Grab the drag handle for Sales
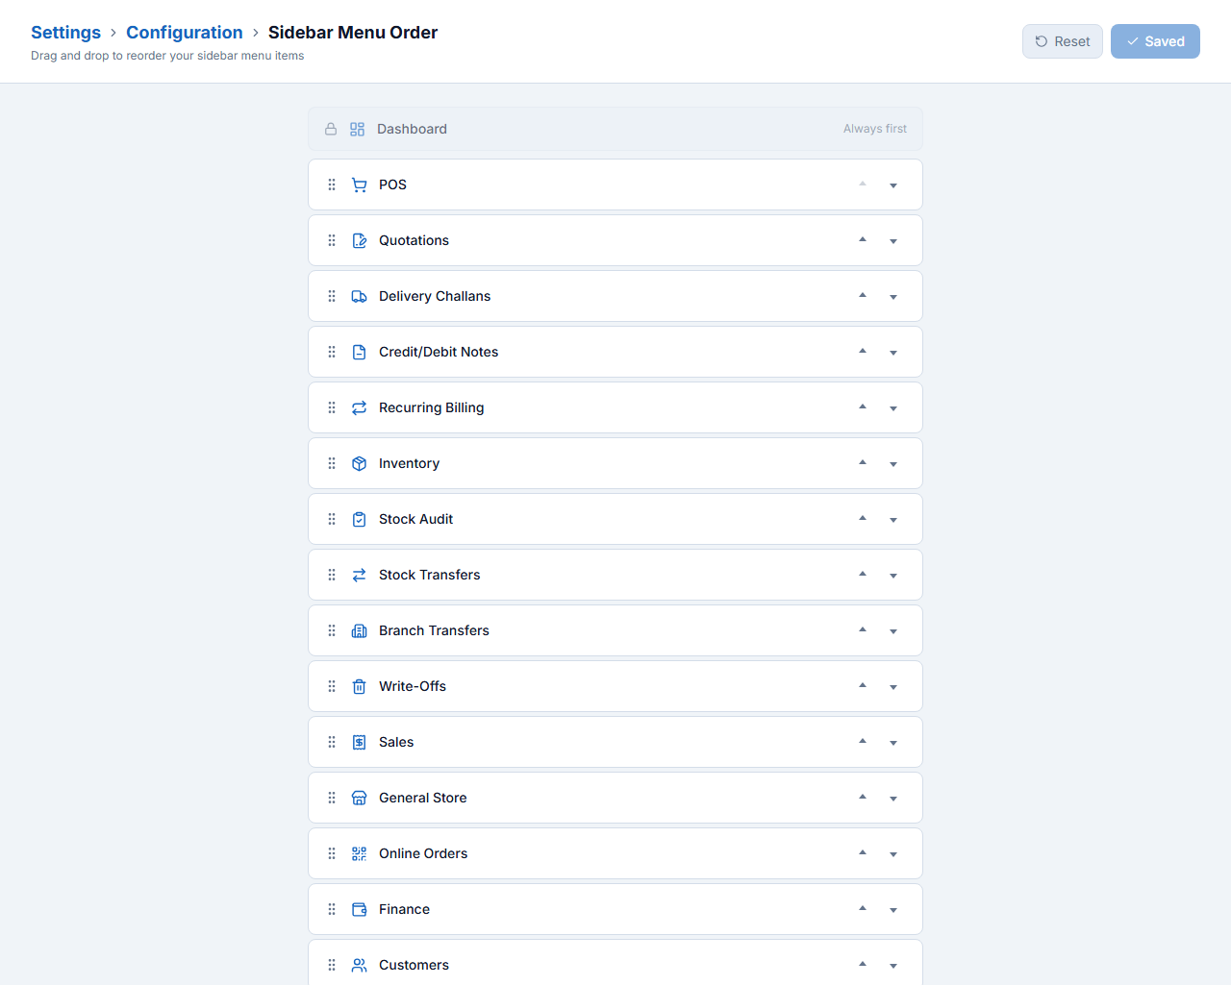The height and width of the screenshot is (985, 1231). coord(332,742)
